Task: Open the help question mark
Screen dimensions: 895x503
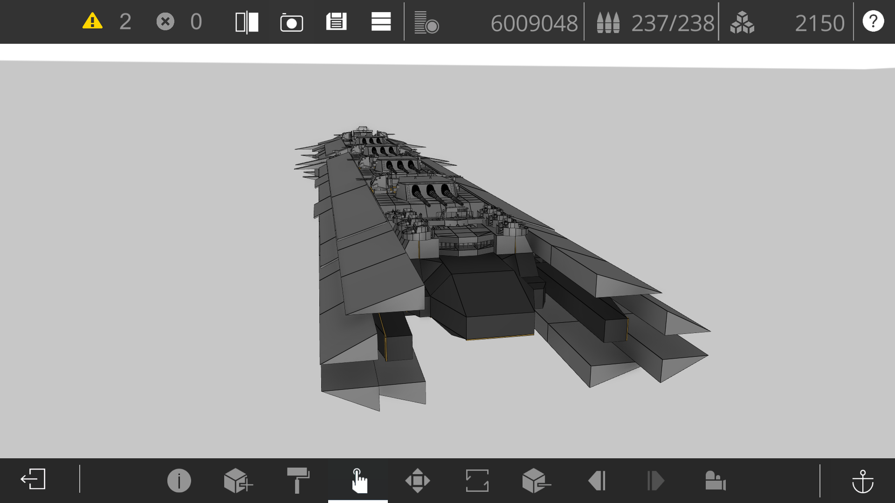Action: point(873,21)
